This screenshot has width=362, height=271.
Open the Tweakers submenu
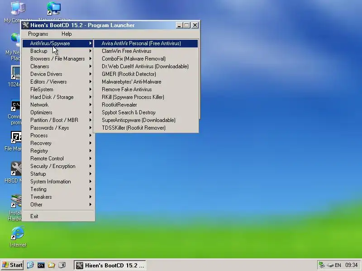[x=58, y=197]
